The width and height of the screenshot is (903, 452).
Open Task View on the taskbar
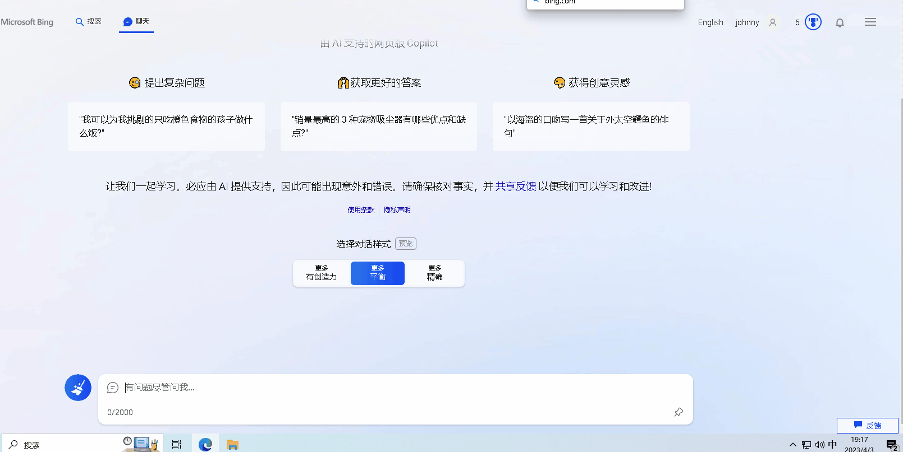[x=177, y=445]
